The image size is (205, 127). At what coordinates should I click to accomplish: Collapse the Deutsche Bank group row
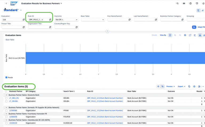6,95
